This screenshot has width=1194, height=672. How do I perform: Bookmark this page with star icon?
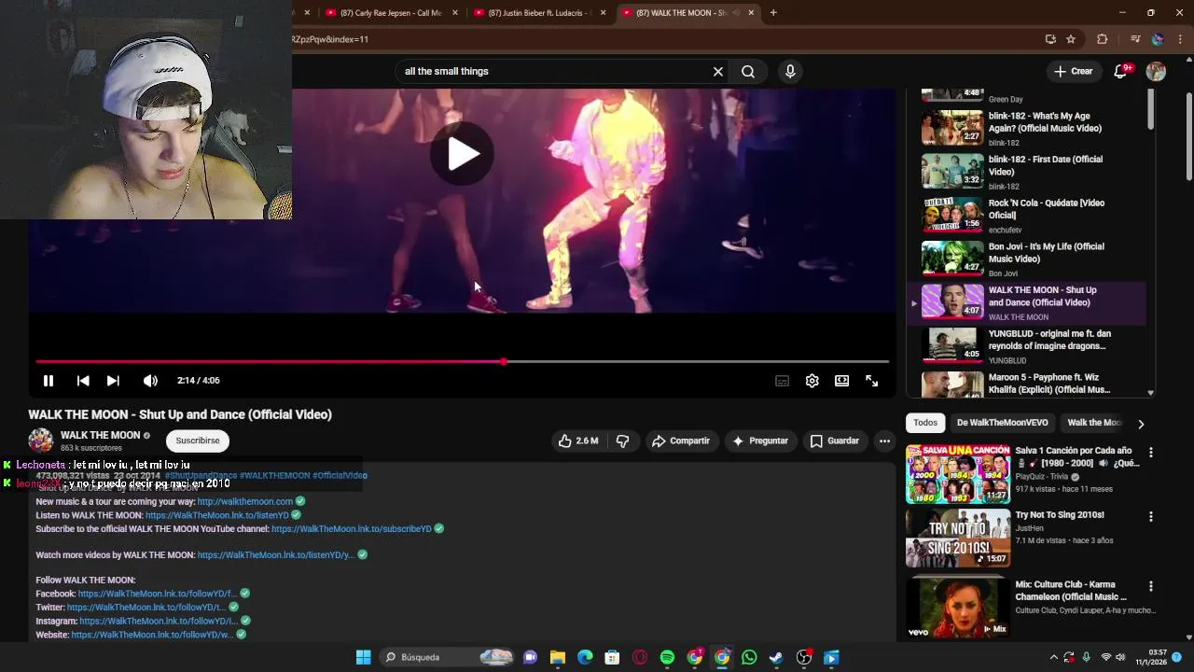1071,39
